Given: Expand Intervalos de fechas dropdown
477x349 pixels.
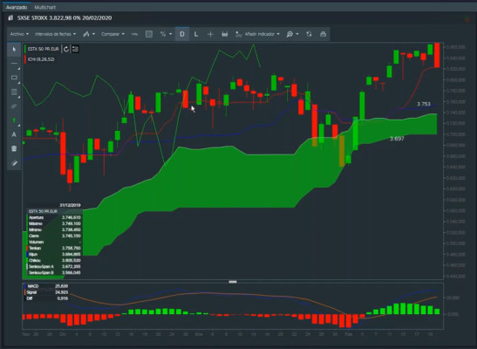Looking at the screenshot, I should [55, 34].
